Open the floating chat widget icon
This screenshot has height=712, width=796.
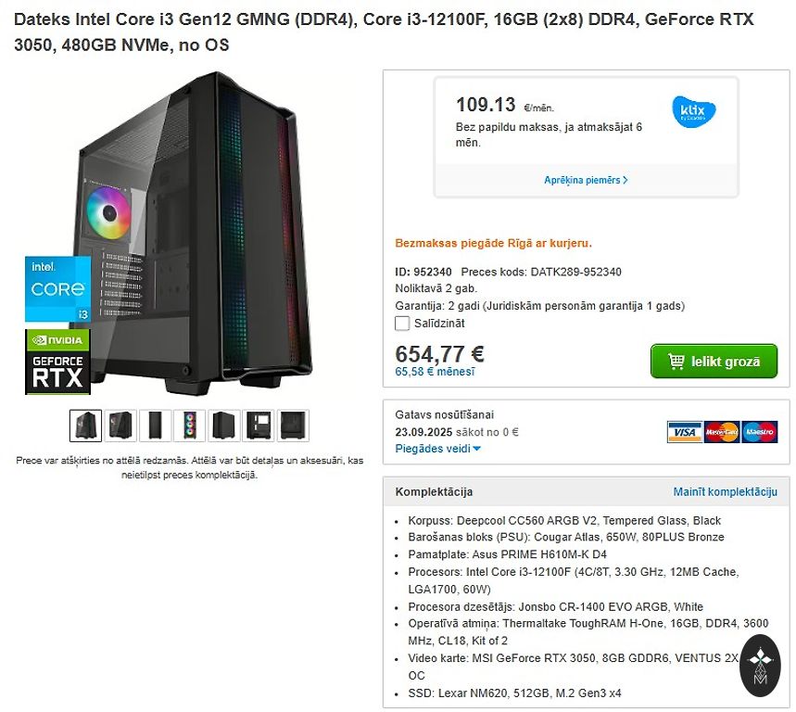click(x=760, y=666)
